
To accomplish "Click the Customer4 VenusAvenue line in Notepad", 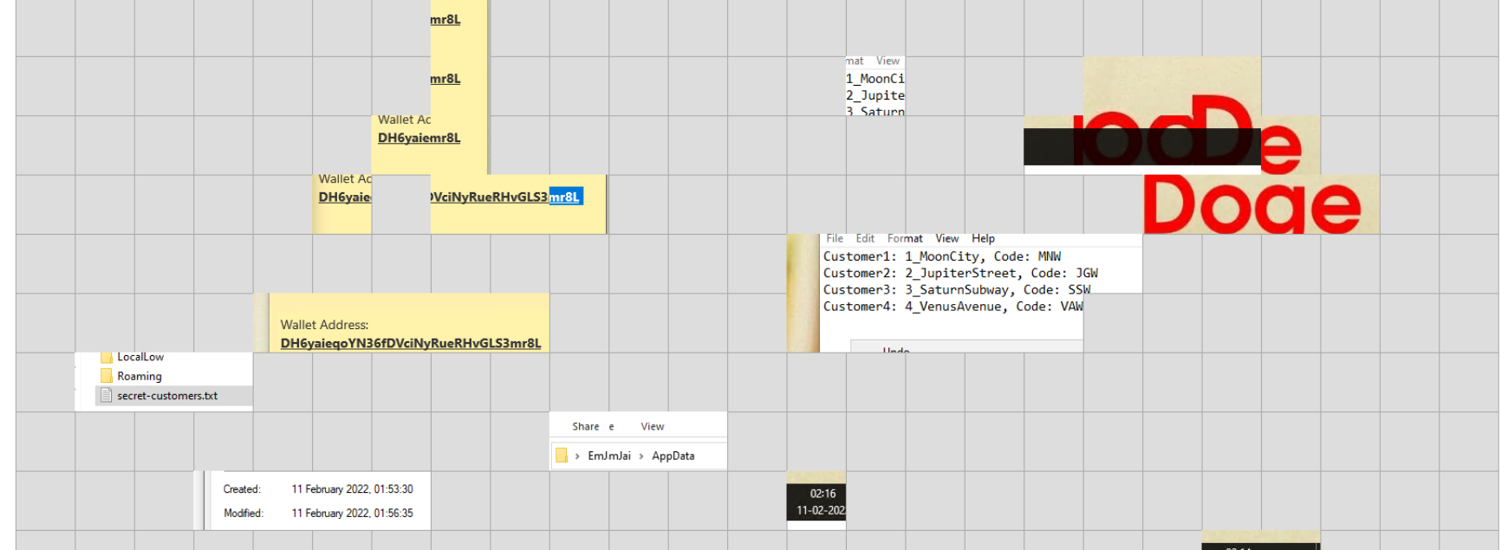I will click(x=952, y=307).
